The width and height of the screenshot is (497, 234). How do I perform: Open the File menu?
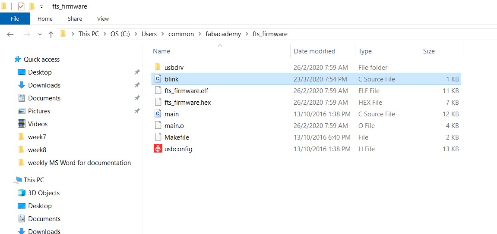pos(15,19)
